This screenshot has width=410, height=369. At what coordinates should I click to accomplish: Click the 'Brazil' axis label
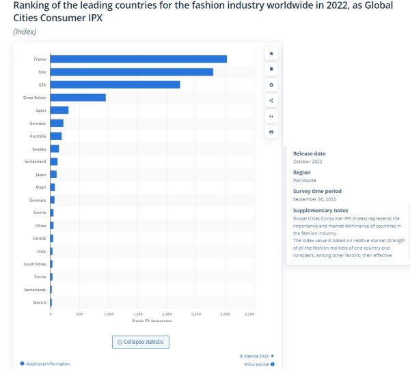tap(41, 187)
